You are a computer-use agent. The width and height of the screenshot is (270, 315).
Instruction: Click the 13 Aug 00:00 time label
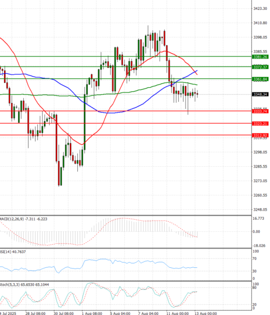click(205, 313)
